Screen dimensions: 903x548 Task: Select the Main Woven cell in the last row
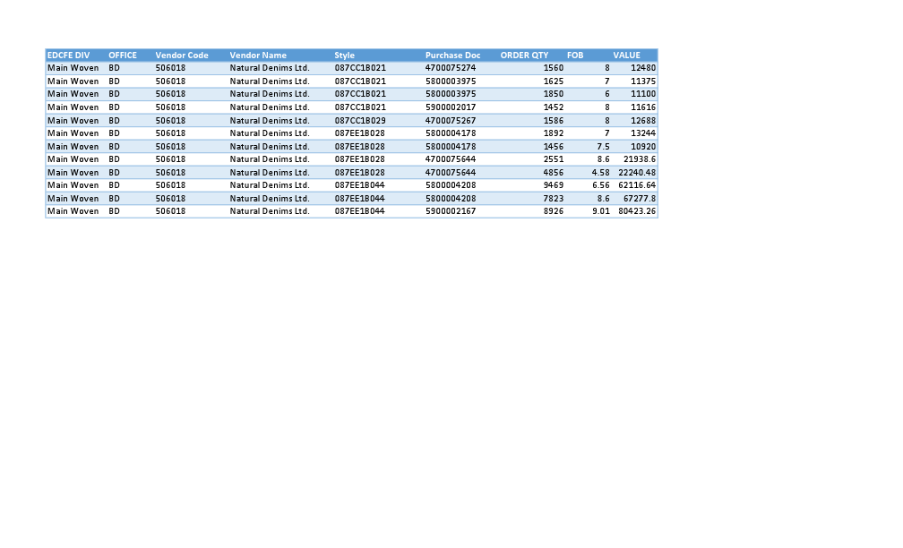point(73,211)
